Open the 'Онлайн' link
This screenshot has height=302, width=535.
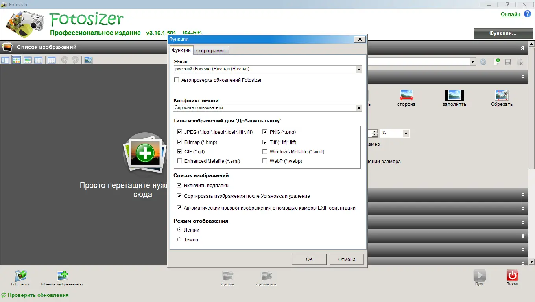pos(511,14)
